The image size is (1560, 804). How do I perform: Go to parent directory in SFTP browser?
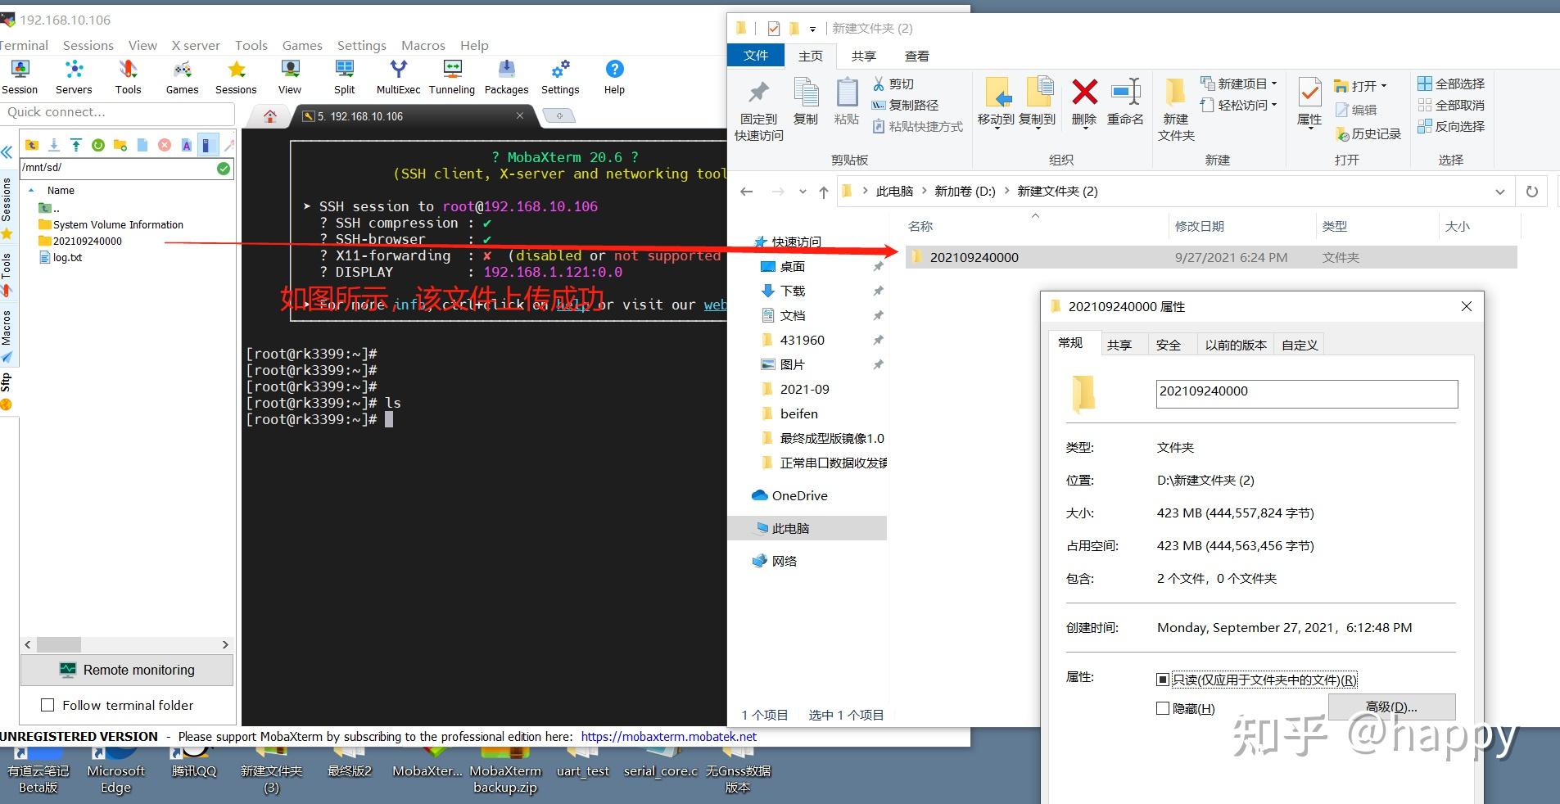tap(32, 145)
